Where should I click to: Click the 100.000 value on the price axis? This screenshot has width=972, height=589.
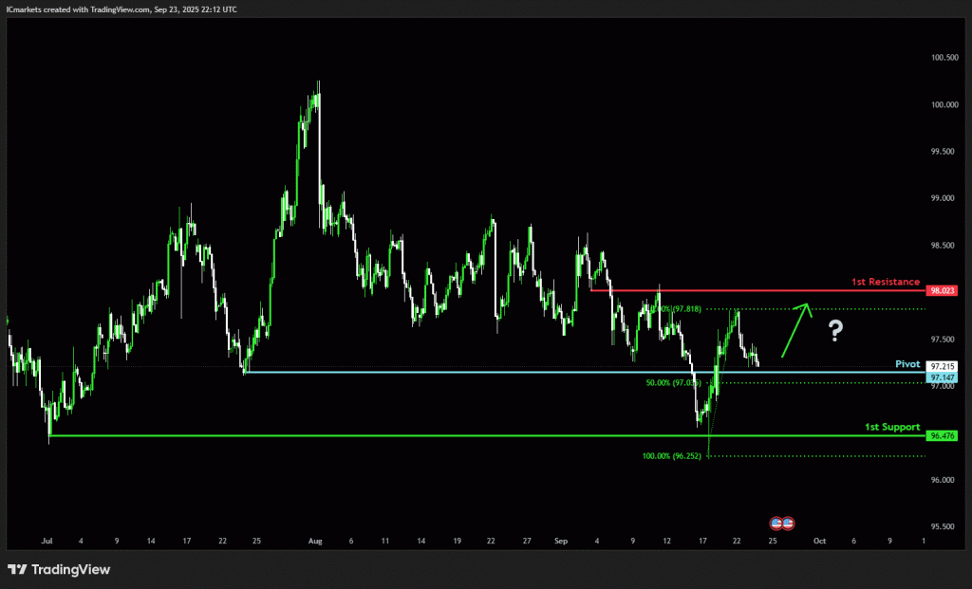tap(943, 104)
